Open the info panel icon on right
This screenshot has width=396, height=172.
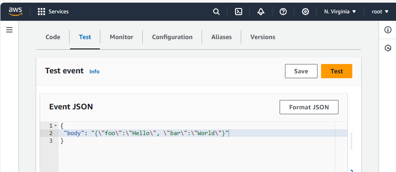[388, 30]
